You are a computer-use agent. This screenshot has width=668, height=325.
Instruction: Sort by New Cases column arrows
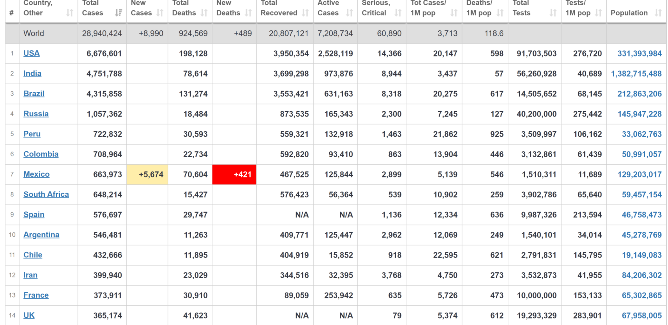point(160,13)
